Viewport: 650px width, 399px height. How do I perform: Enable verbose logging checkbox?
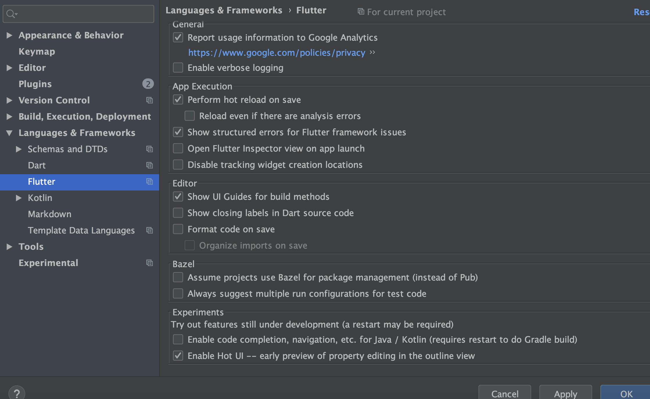coord(178,68)
